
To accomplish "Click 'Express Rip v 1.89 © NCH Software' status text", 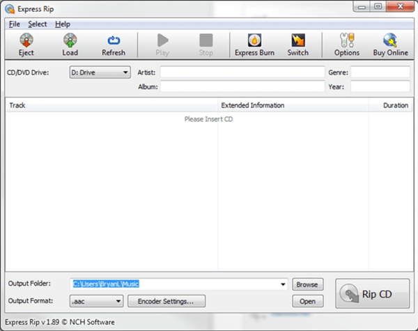I will pyautogui.click(x=60, y=322).
